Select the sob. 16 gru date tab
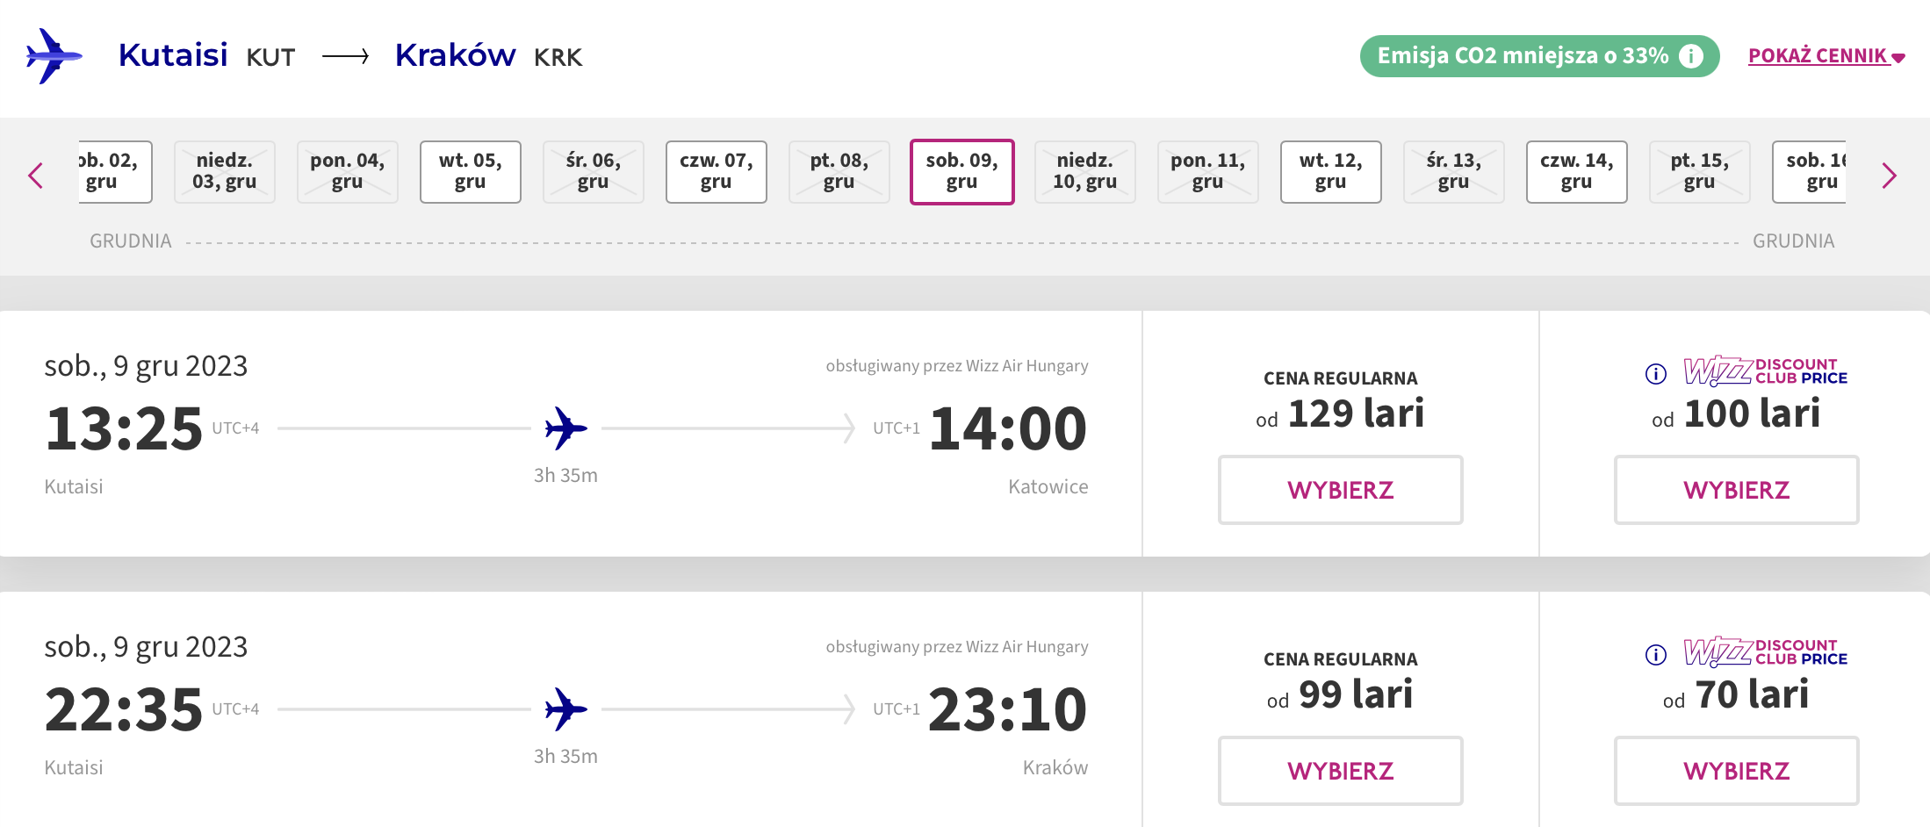The image size is (1930, 827). point(1810,172)
